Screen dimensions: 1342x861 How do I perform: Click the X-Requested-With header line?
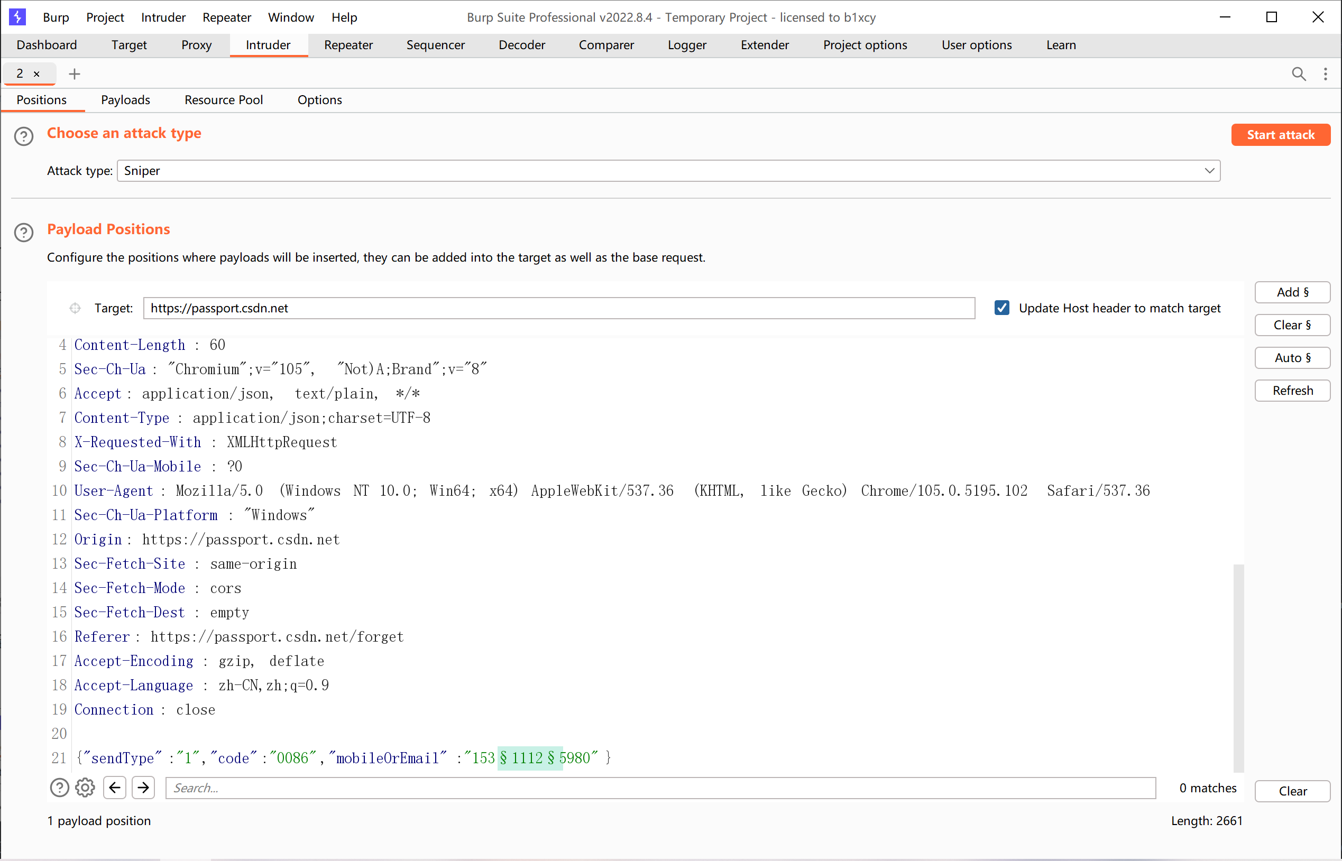point(206,442)
